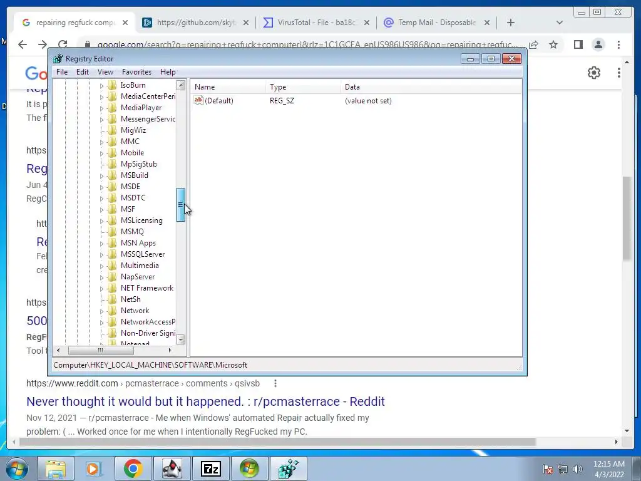Click the Registry Editor title bar icon
Viewport: 641px width, 481px height.
58,58
